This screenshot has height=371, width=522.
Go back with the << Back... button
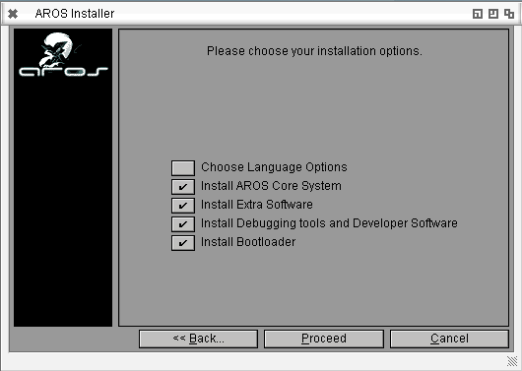pyautogui.click(x=198, y=339)
